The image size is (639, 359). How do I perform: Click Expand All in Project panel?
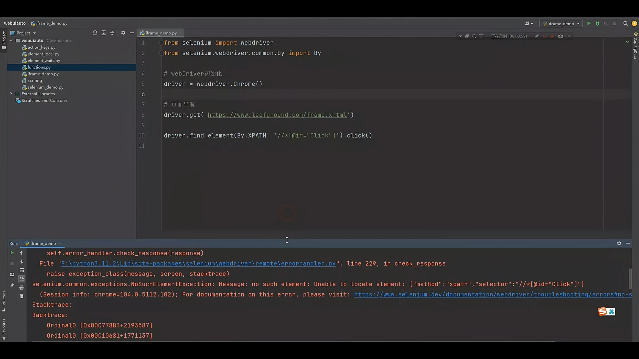click(x=104, y=33)
